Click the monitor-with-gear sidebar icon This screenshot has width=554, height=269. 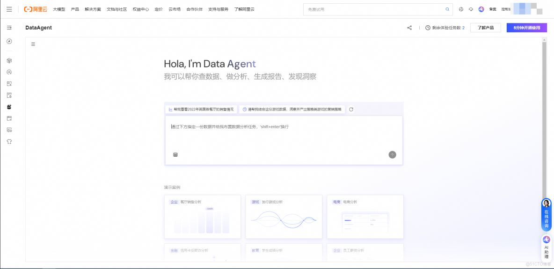click(x=9, y=130)
